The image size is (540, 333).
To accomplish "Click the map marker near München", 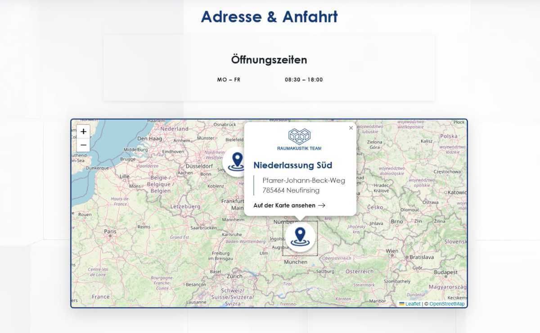I will [300, 237].
